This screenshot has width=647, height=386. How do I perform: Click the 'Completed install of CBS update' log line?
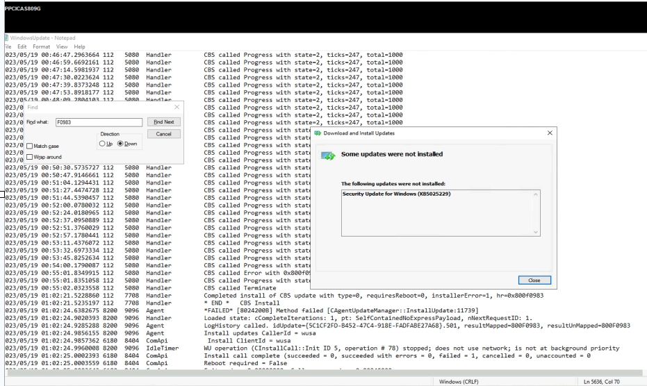373,296
